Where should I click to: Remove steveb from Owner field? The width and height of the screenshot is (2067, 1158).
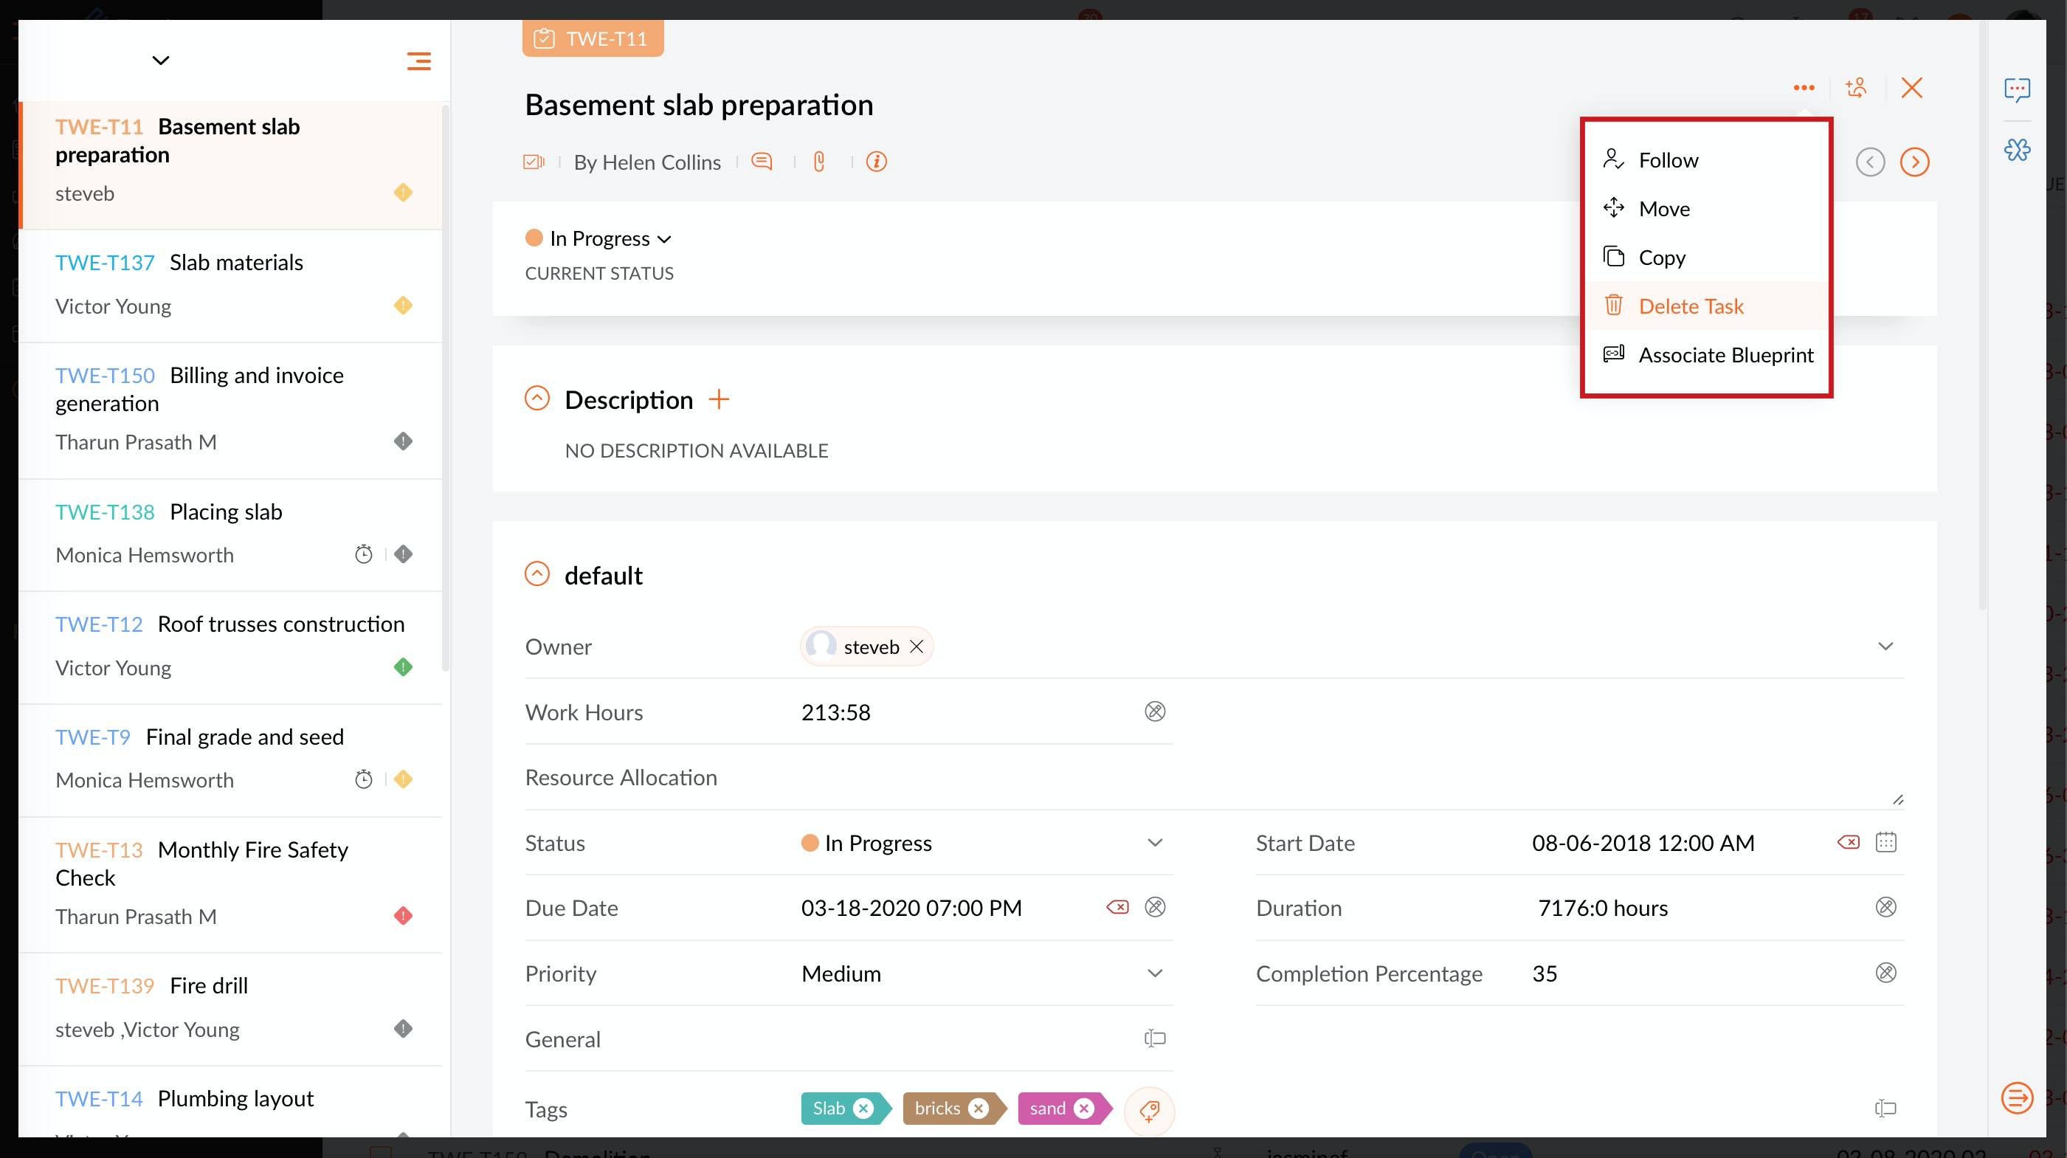pyautogui.click(x=917, y=647)
